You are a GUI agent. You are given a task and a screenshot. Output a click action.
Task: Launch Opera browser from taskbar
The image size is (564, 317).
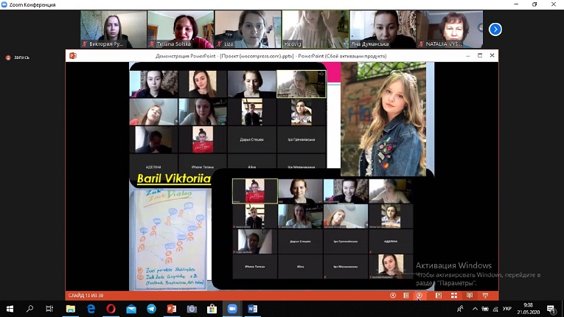pyautogui.click(x=111, y=309)
